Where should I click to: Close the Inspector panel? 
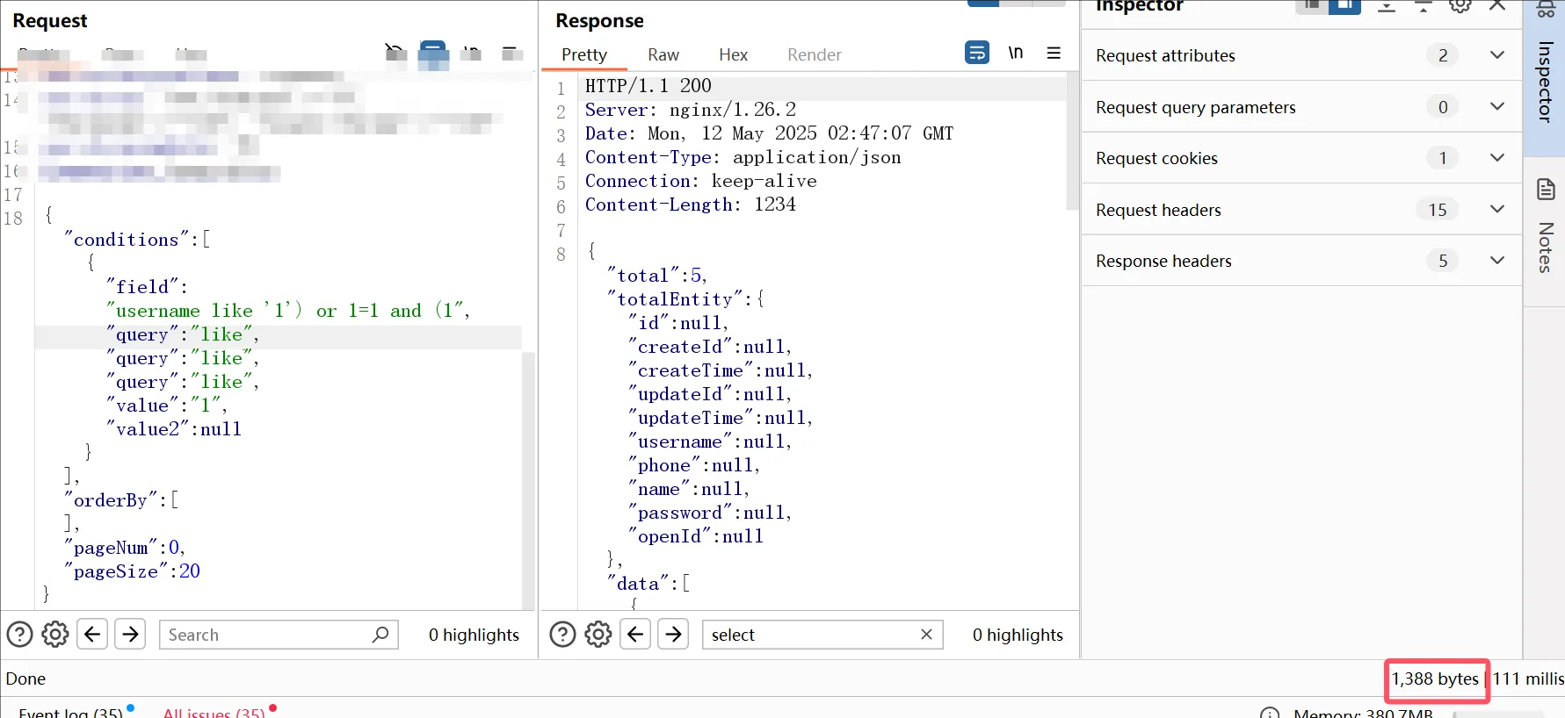point(1497,5)
